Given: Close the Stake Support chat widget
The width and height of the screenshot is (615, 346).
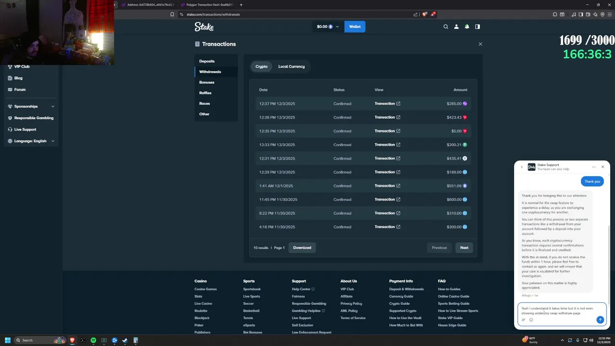Looking at the screenshot, I should [603, 167].
